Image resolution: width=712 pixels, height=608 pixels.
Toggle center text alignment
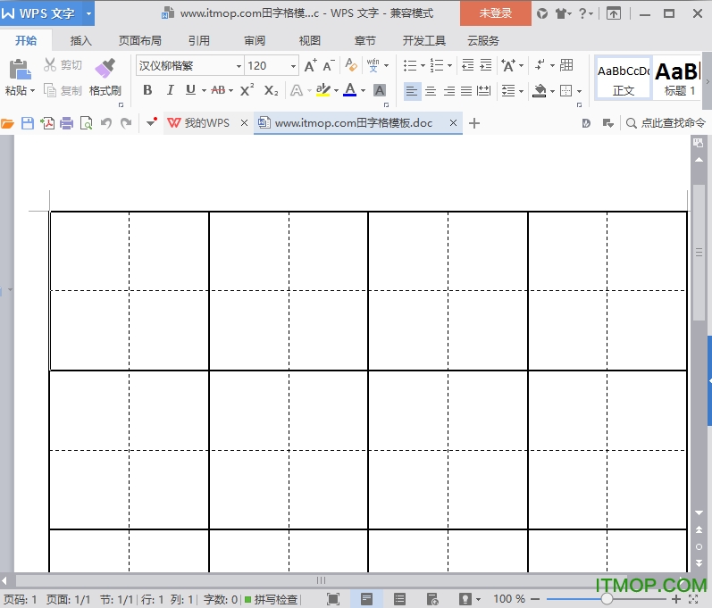coord(431,90)
